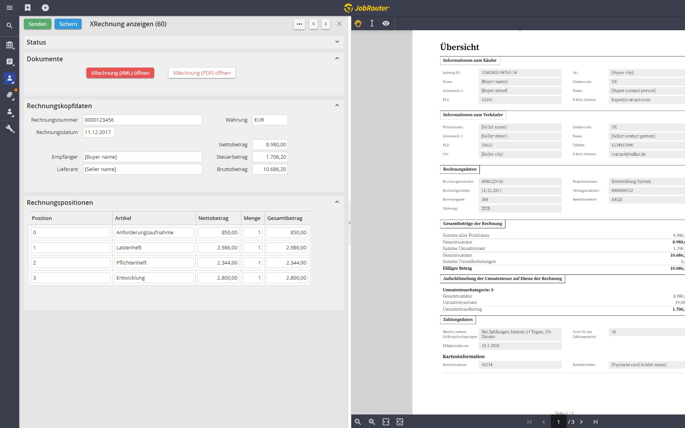Screen dimensions: 685x428
Task: Go to next step with right chevron
Action: (x=326, y=24)
